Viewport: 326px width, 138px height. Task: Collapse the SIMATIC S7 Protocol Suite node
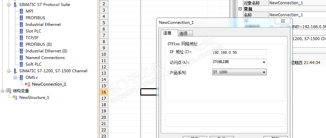pos(9,5)
